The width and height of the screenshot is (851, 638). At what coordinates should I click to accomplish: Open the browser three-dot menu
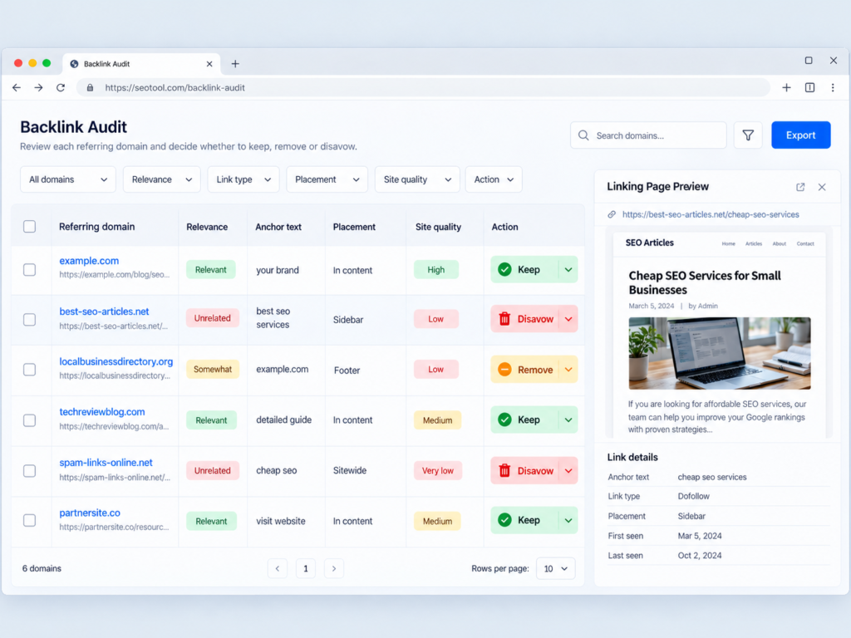[x=833, y=87]
